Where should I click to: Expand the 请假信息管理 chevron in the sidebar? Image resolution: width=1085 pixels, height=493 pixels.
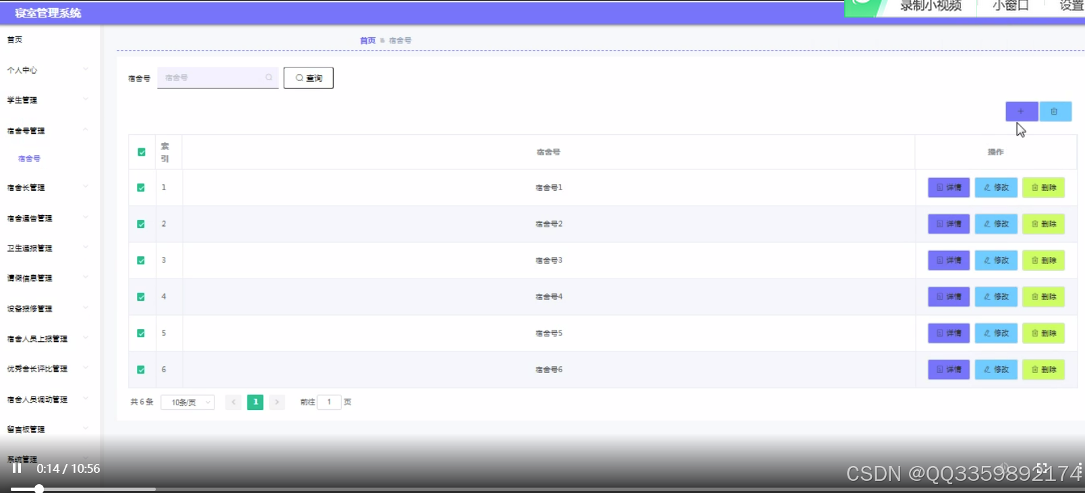tap(86, 277)
